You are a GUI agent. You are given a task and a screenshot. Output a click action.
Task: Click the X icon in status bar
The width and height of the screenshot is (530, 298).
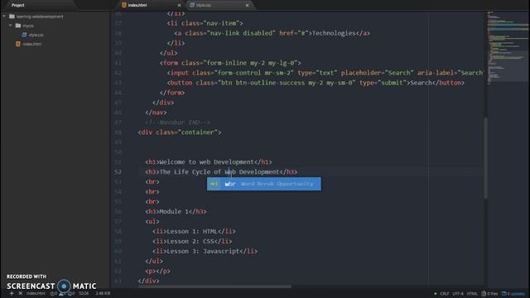pyautogui.click(x=20, y=293)
